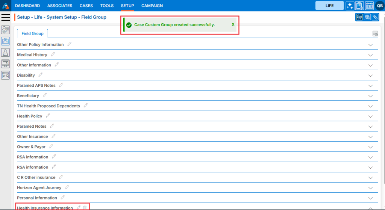385x210 pixels.
Task: Edit the Beneficiary field group
Action: pos(45,95)
